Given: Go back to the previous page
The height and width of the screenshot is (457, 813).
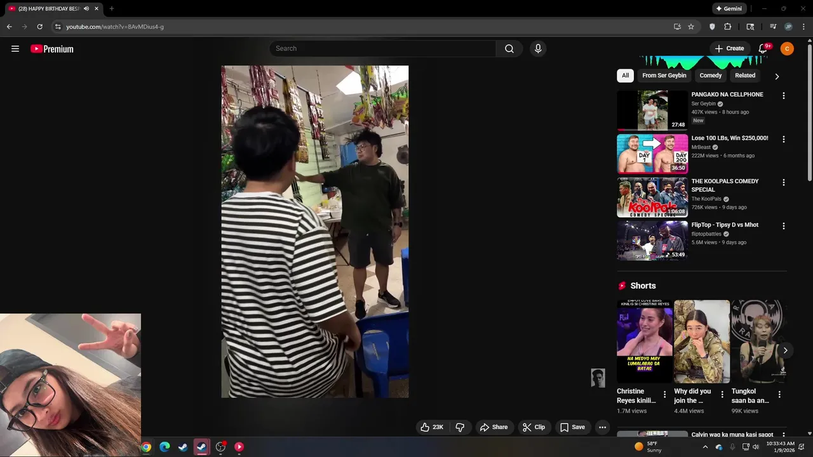Looking at the screenshot, I should [9, 27].
